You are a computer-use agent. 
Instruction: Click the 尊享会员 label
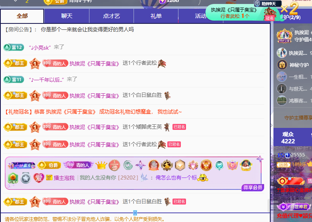point(253,187)
